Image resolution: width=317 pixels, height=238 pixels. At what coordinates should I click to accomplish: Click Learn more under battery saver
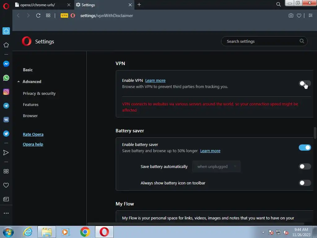click(210, 151)
